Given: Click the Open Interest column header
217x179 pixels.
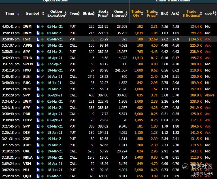Looking at the screenshot, I should [118, 14].
